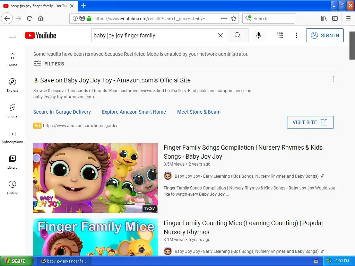This screenshot has height=266, width=355.
Task: Open Shorts in sidebar
Action: pyautogui.click(x=12, y=111)
